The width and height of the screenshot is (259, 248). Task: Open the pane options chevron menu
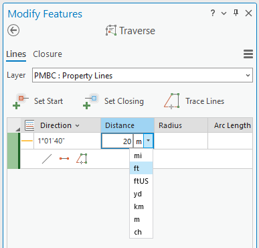224,13
